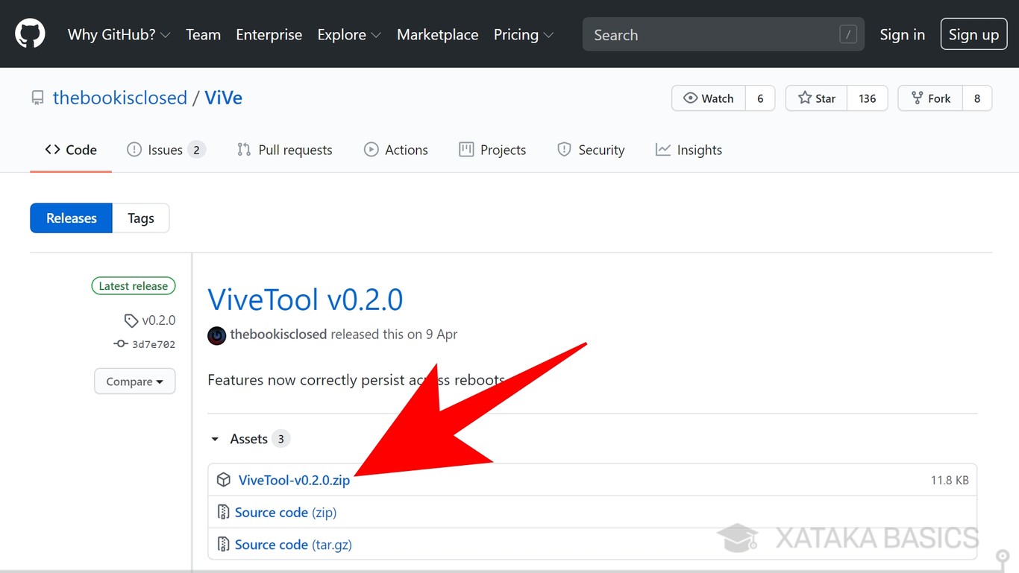Click the Watch eye button
1019x573 pixels.
(x=709, y=98)
